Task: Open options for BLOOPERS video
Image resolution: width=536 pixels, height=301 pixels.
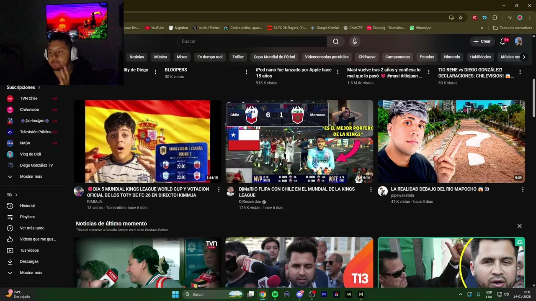Action: (x=246, y=72)
